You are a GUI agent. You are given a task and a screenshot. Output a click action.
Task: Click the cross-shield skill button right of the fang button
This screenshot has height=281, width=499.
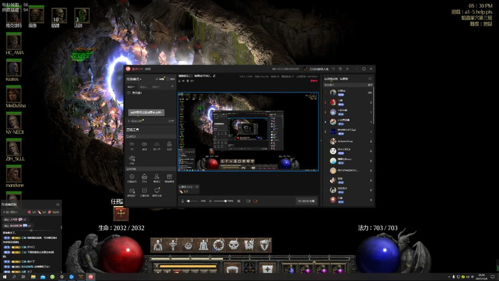268,269
